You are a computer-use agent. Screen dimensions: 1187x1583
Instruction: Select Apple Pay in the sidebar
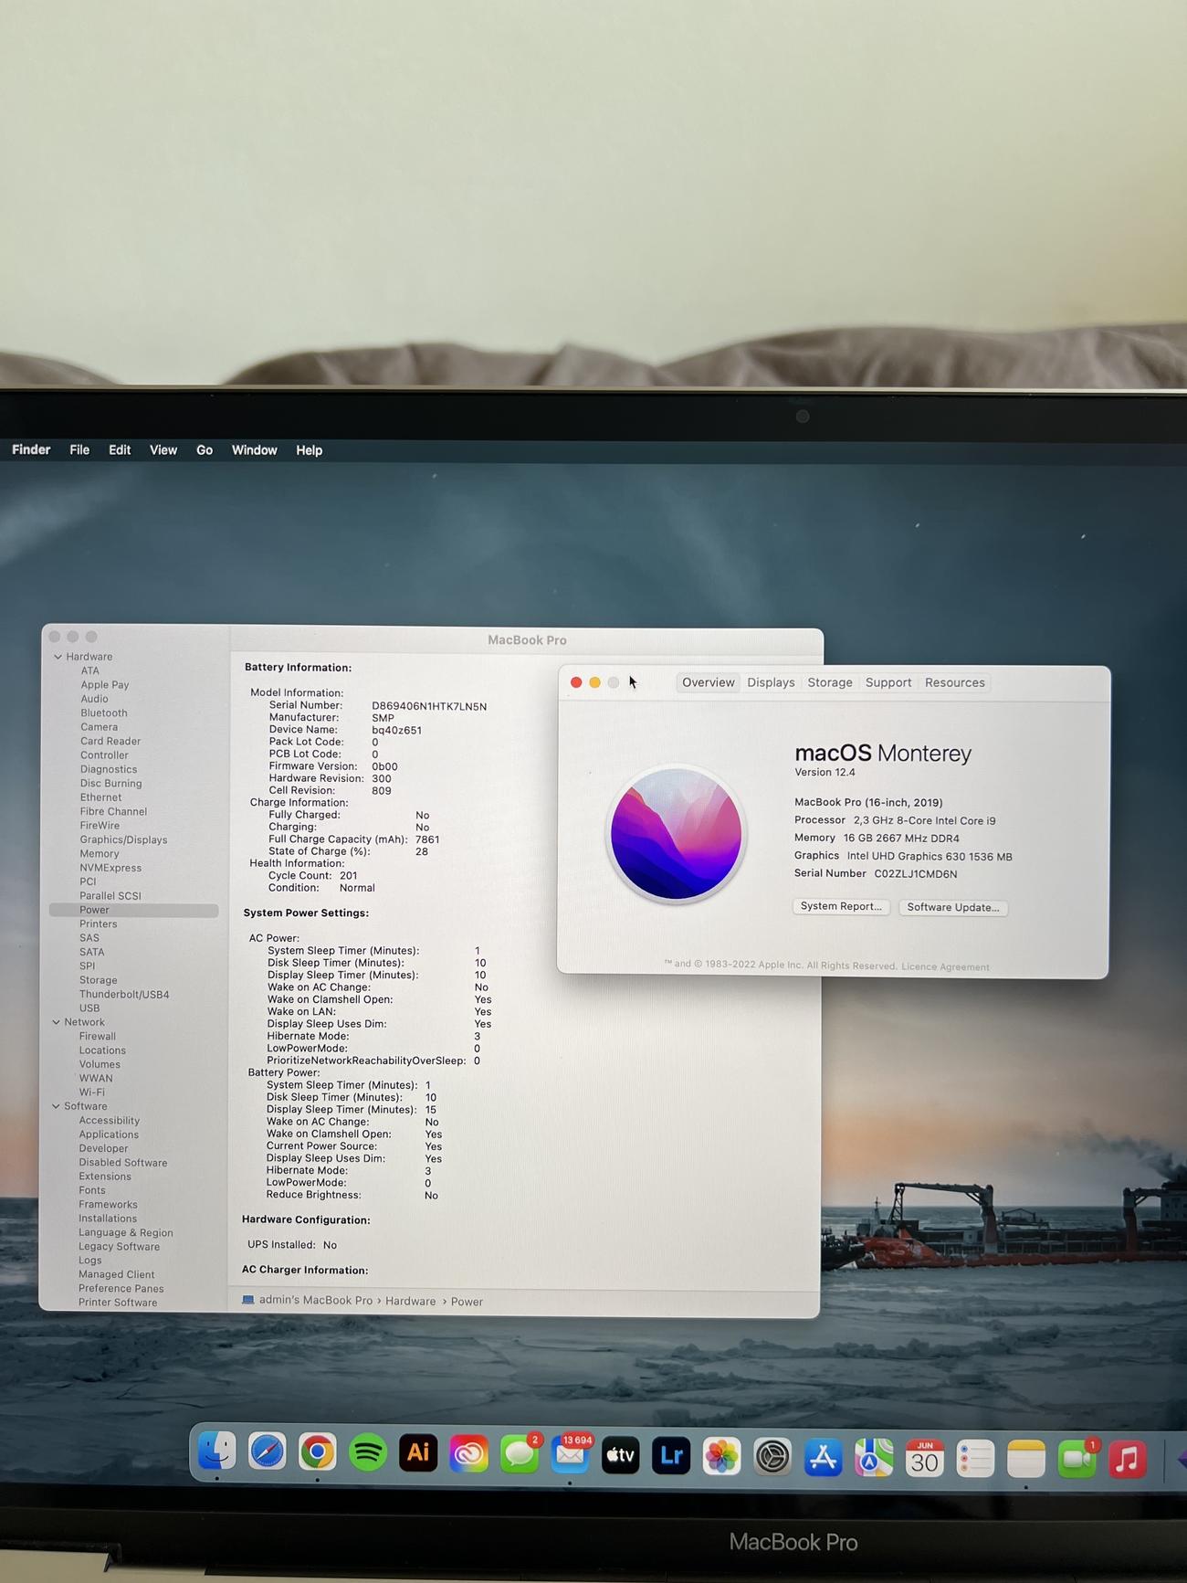click(x=105, y=684)
